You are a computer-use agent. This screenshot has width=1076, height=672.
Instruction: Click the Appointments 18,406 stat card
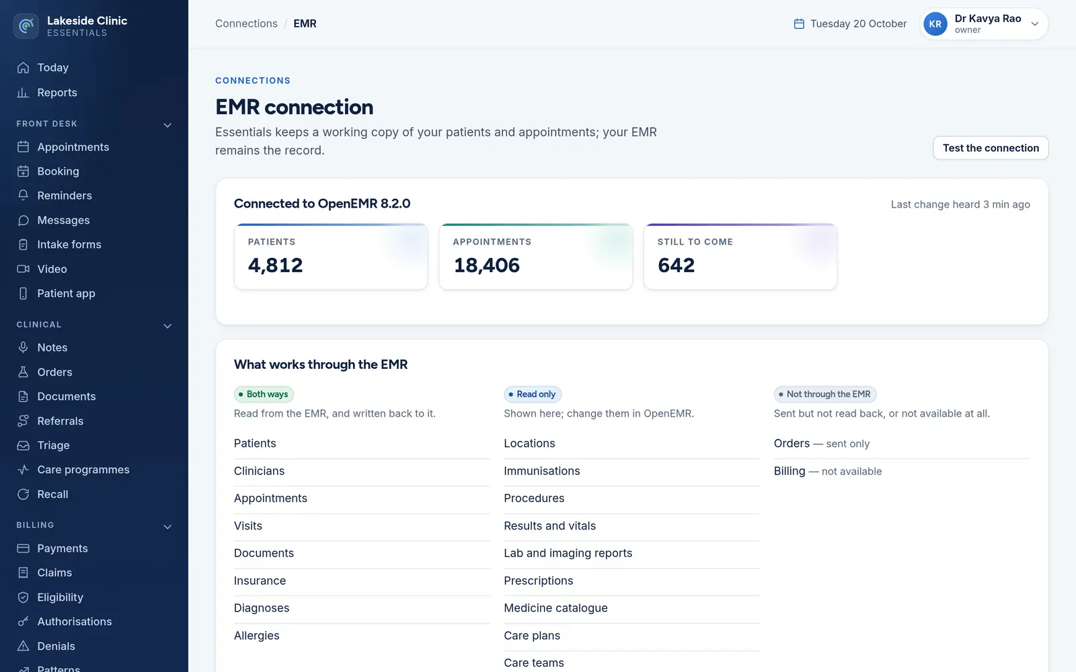coord(536,257)
